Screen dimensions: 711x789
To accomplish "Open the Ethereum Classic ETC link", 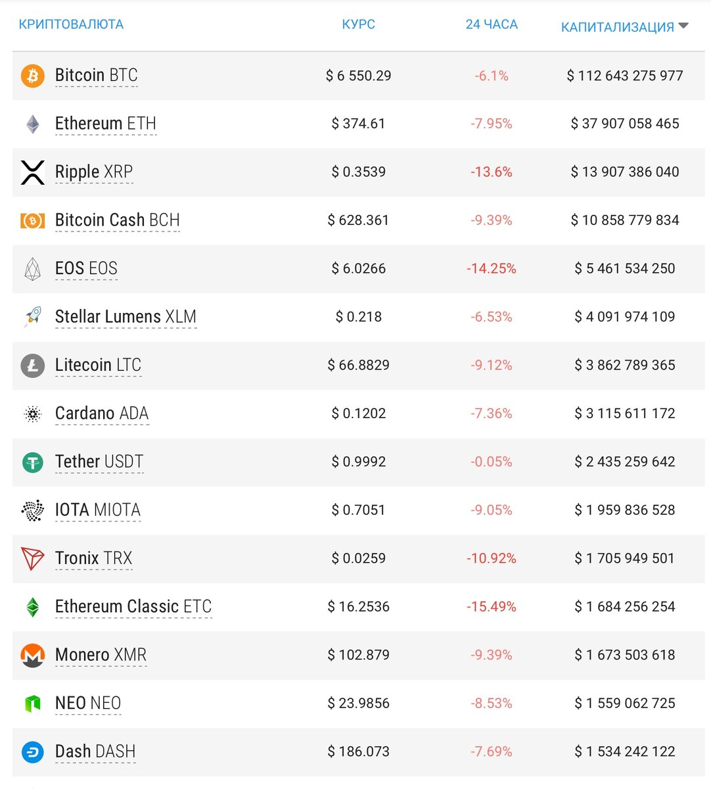I will pos(133,607).
